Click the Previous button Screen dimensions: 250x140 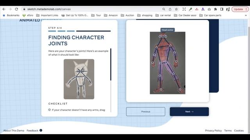pyautogui.click(x=146, y=112)
